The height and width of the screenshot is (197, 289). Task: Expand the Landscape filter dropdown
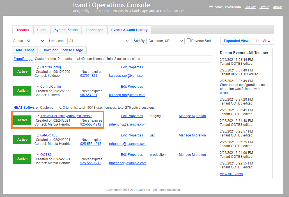coord(98,40)
